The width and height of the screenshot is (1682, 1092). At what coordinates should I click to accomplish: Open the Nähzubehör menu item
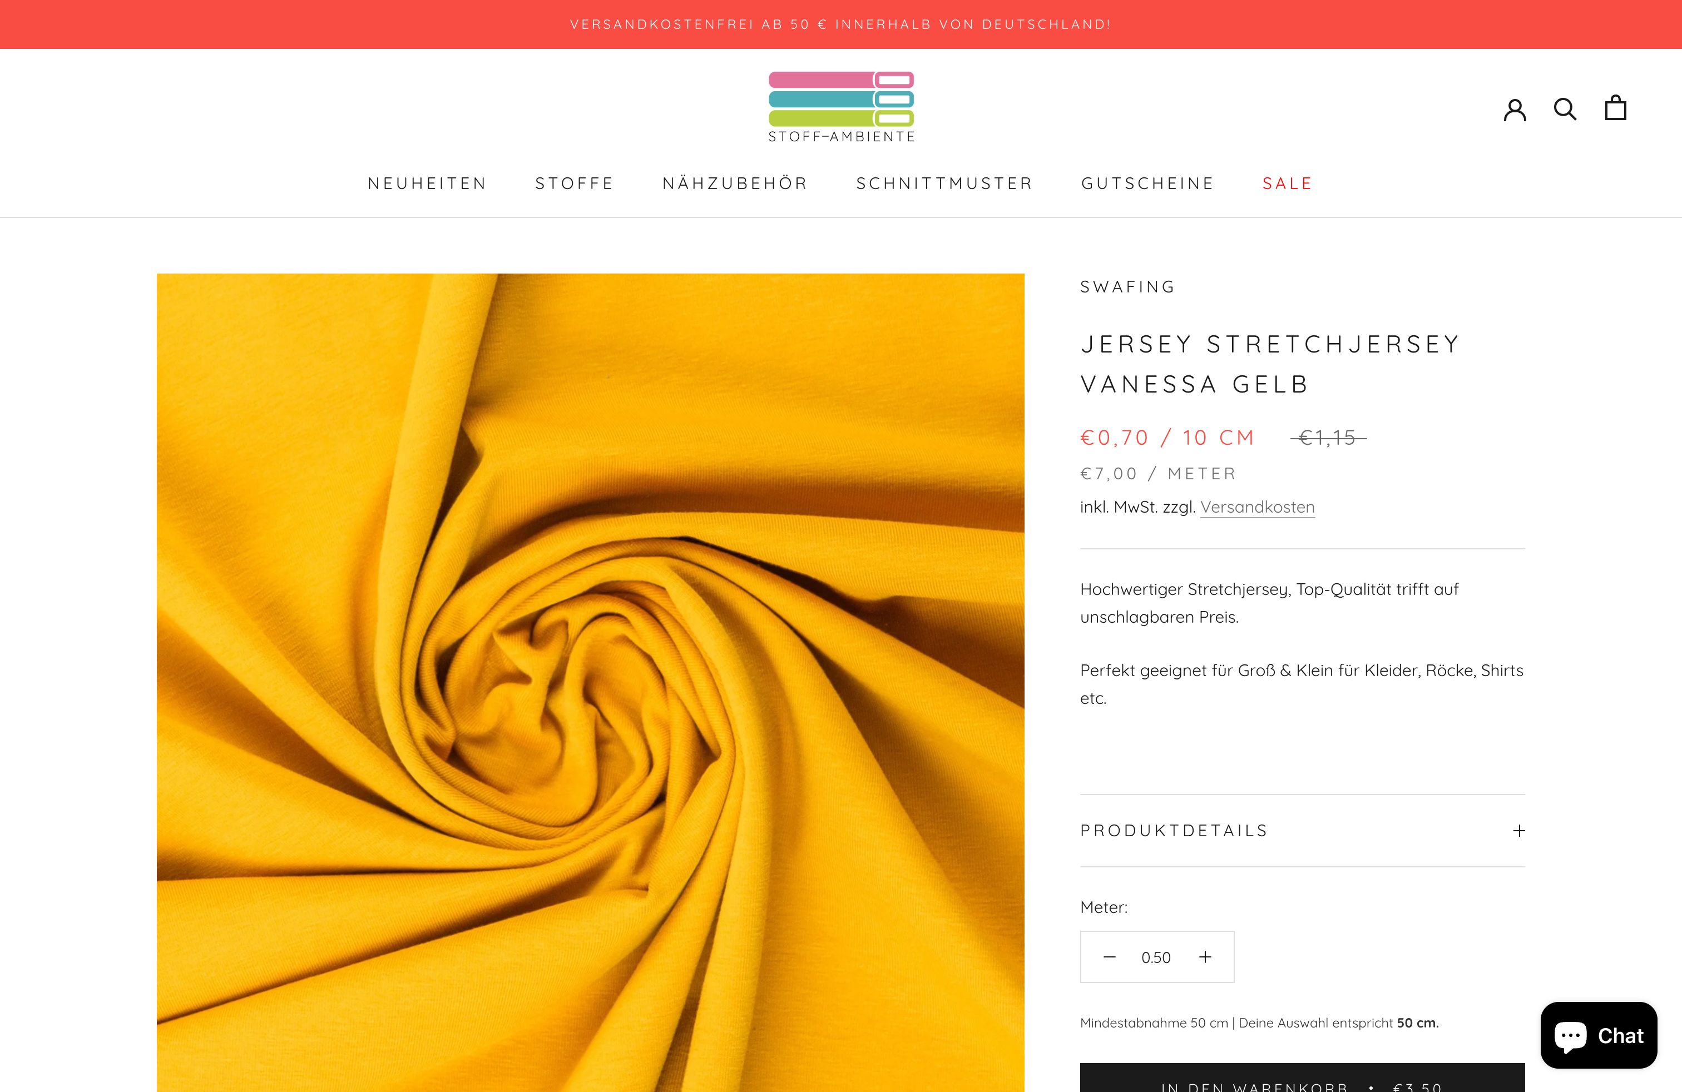click(735, 183)
